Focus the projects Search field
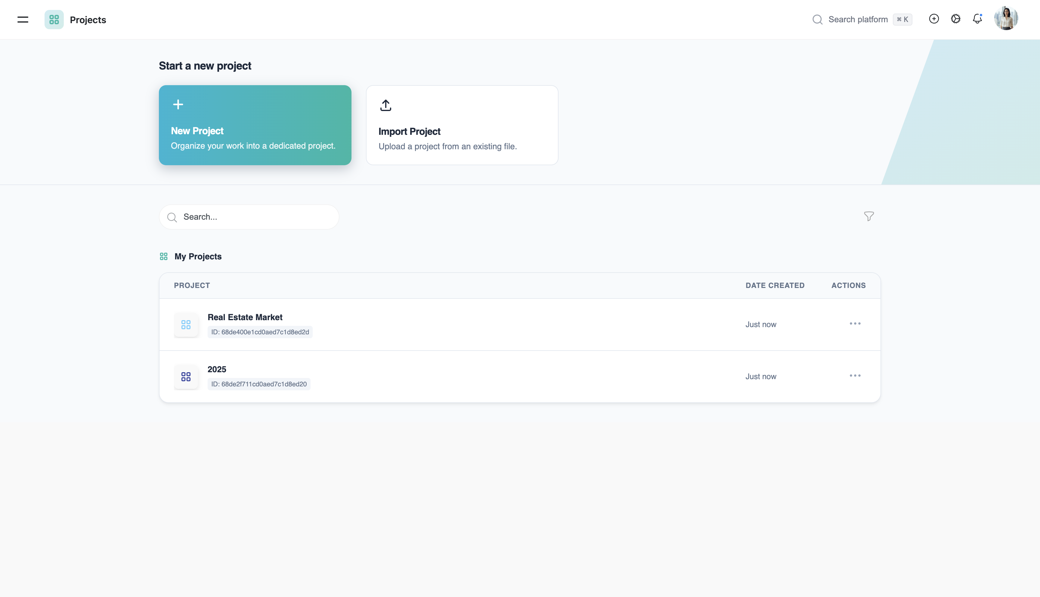1040x597 pixels. coord(254,217)
